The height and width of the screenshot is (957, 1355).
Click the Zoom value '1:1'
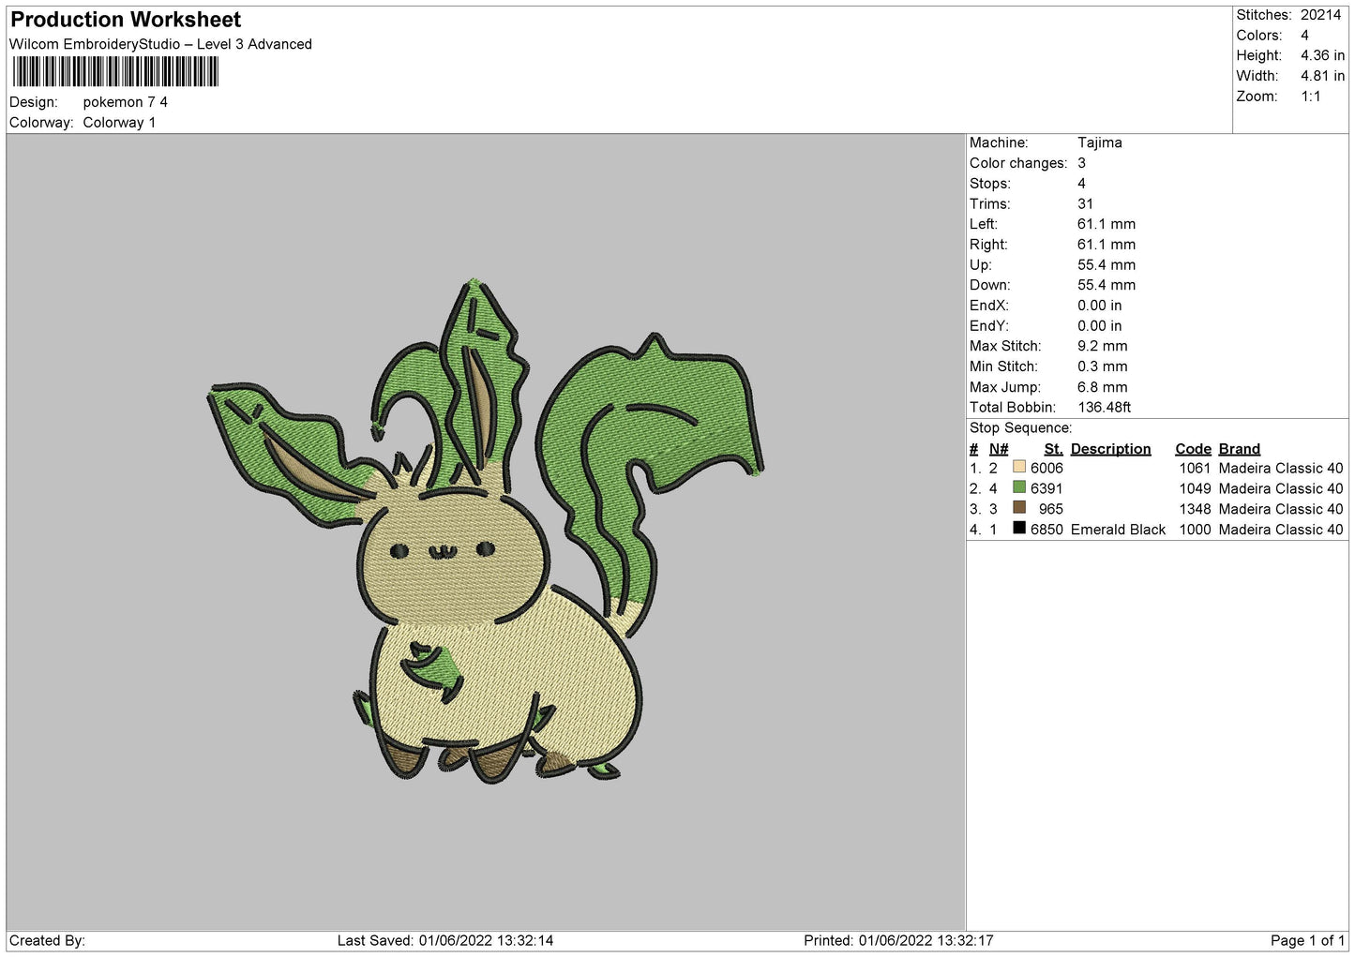pos(1311,97)
